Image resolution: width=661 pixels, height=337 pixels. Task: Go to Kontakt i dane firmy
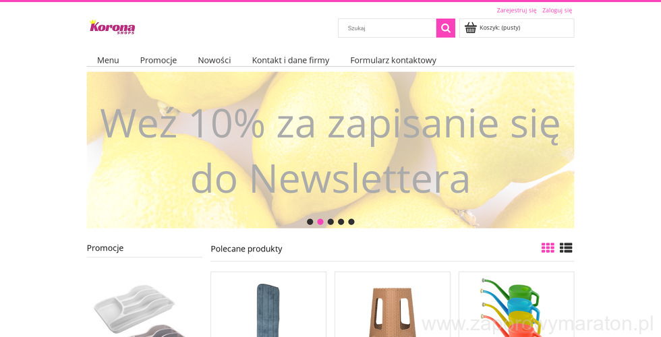(x=291, y=60)
